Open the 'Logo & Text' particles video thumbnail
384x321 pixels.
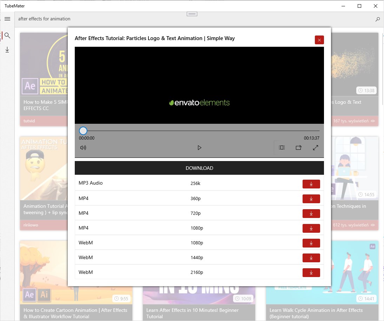click(x=355, y=64)
